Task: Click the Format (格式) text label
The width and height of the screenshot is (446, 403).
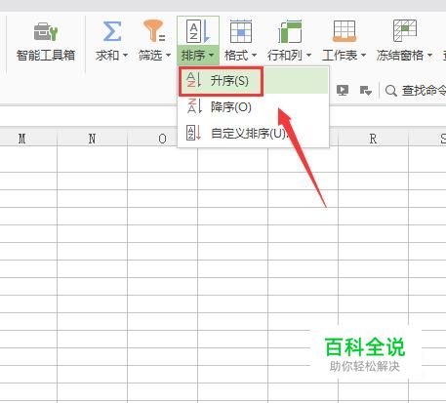Action: [236, 56]
